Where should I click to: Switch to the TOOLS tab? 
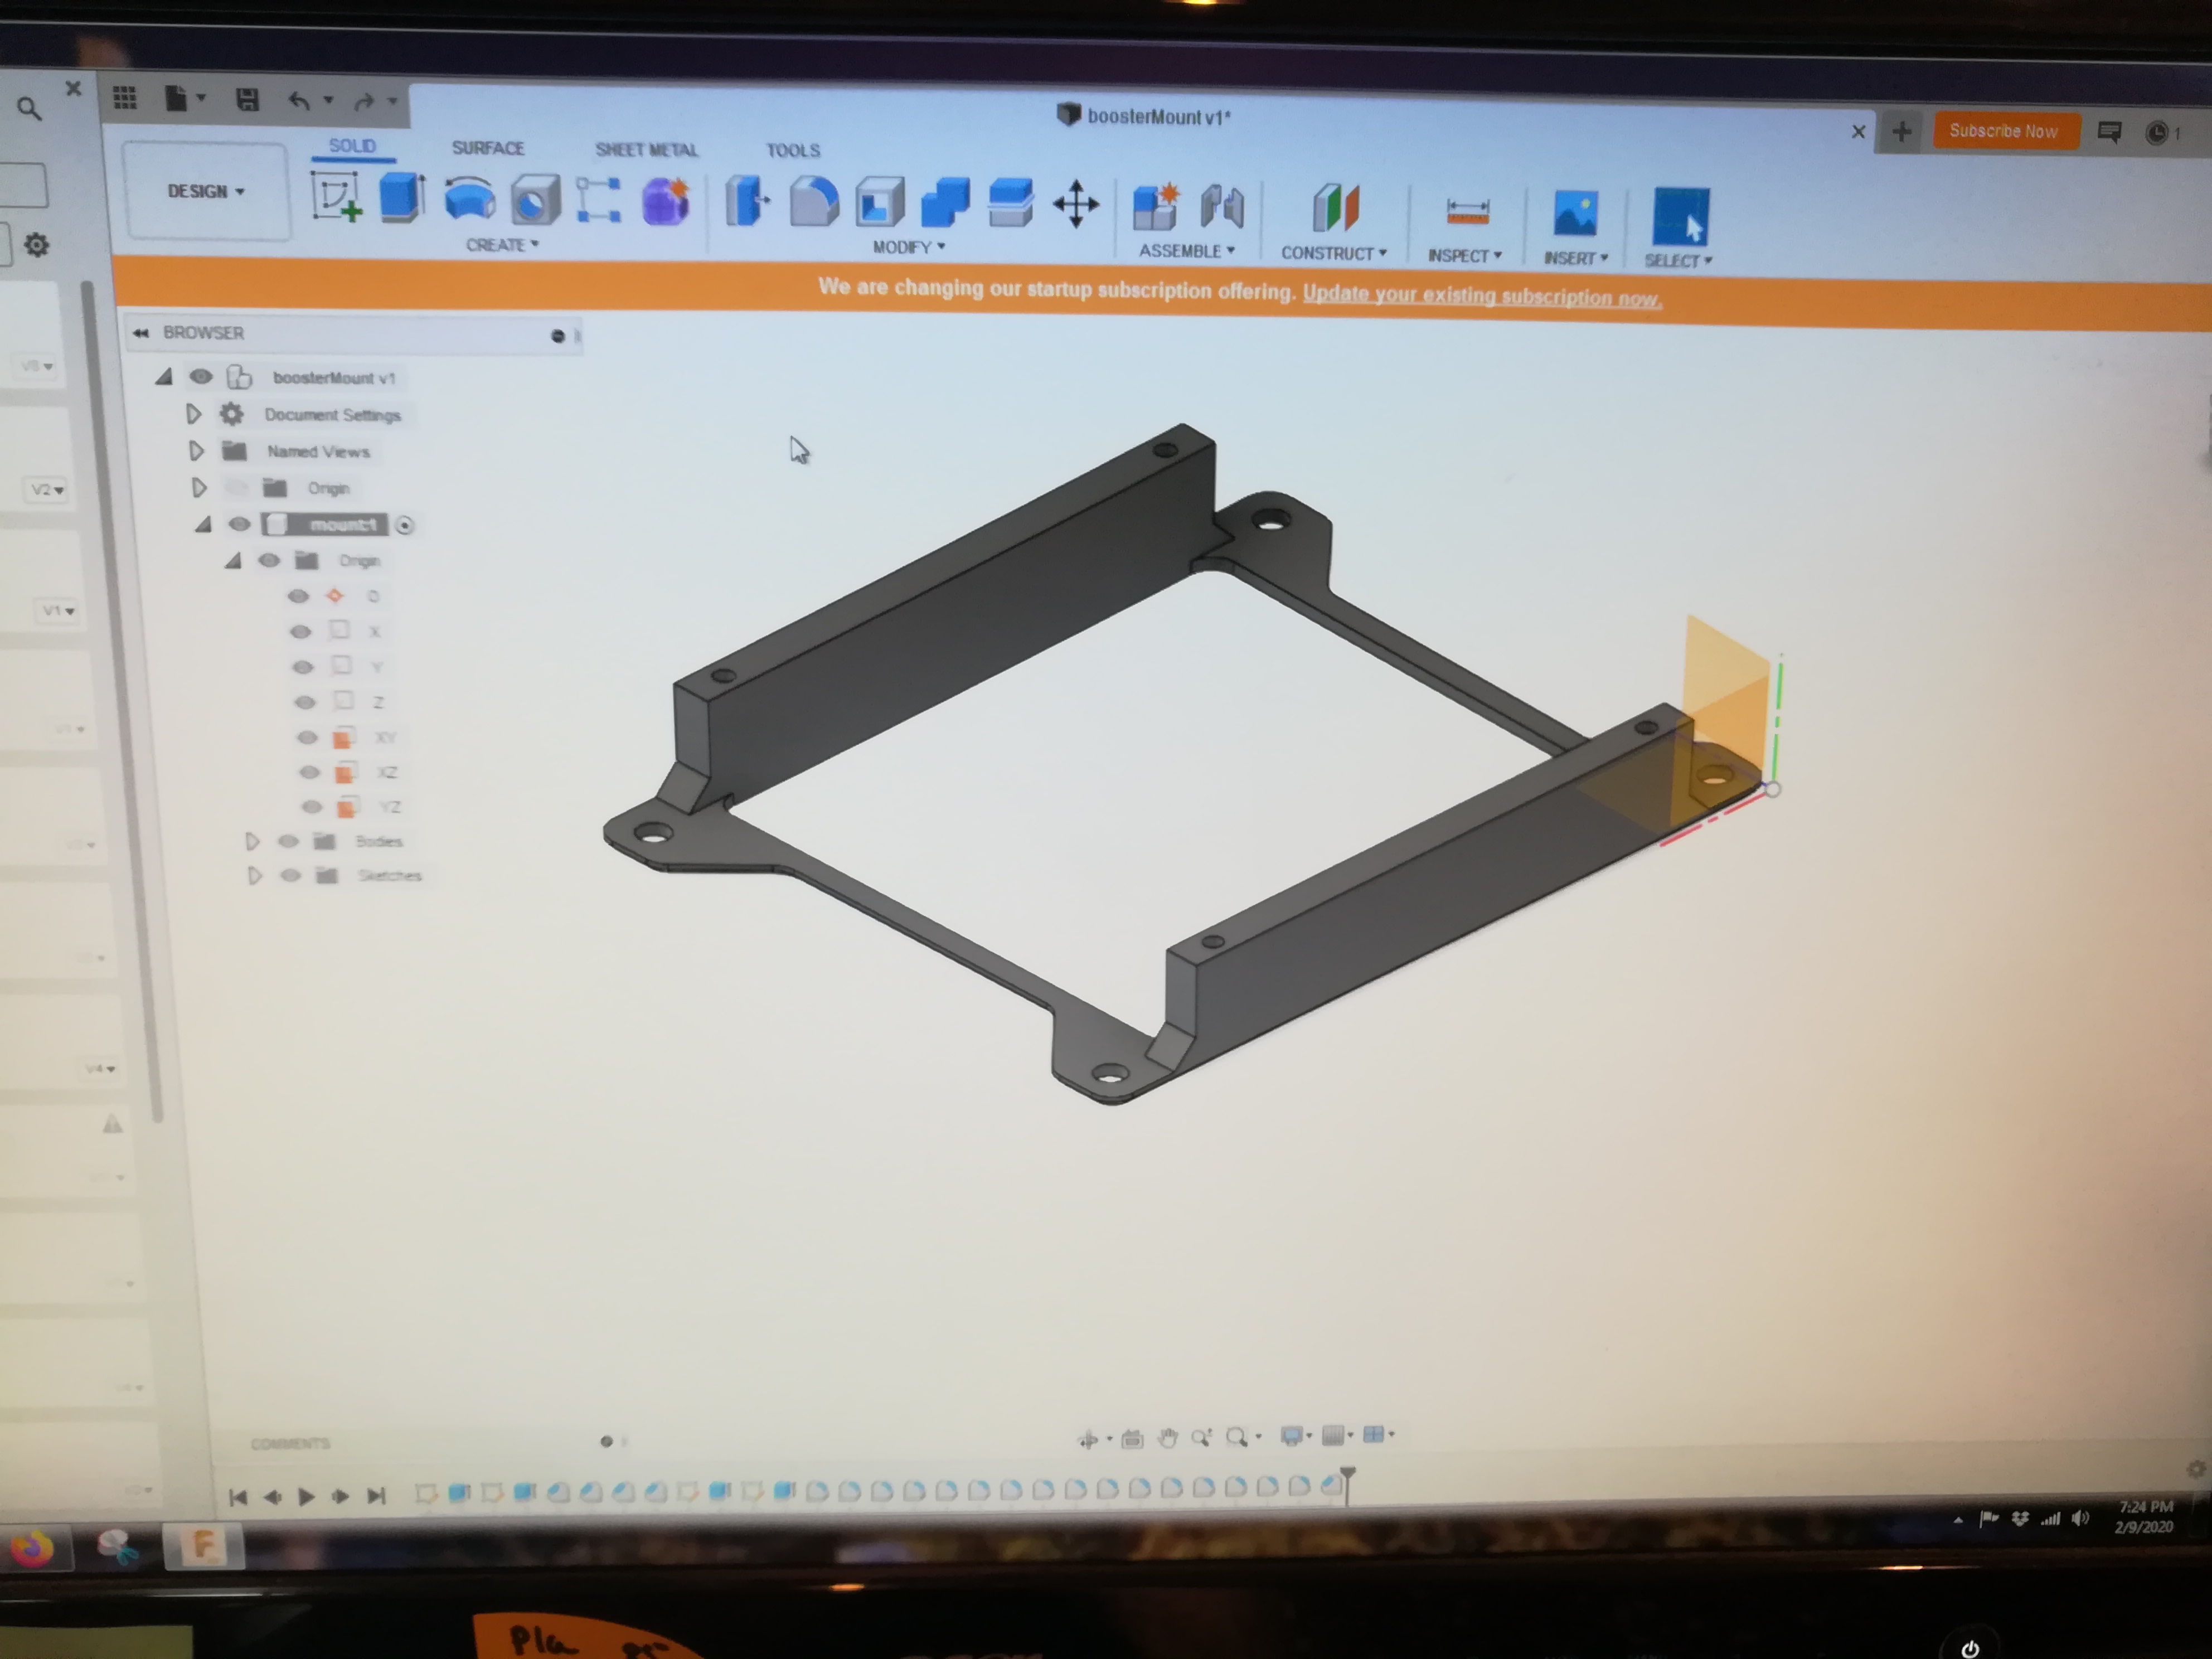click(x=792, y=151)
